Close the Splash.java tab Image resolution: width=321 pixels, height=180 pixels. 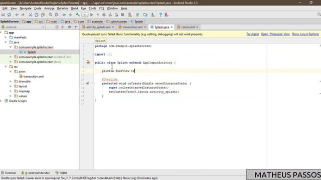[172, 27]
